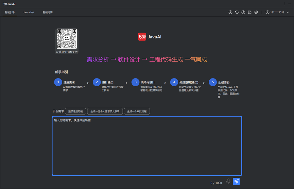Click the microphone voice input icon
This screenshot has height=189, width=294.
coord(228,181)
